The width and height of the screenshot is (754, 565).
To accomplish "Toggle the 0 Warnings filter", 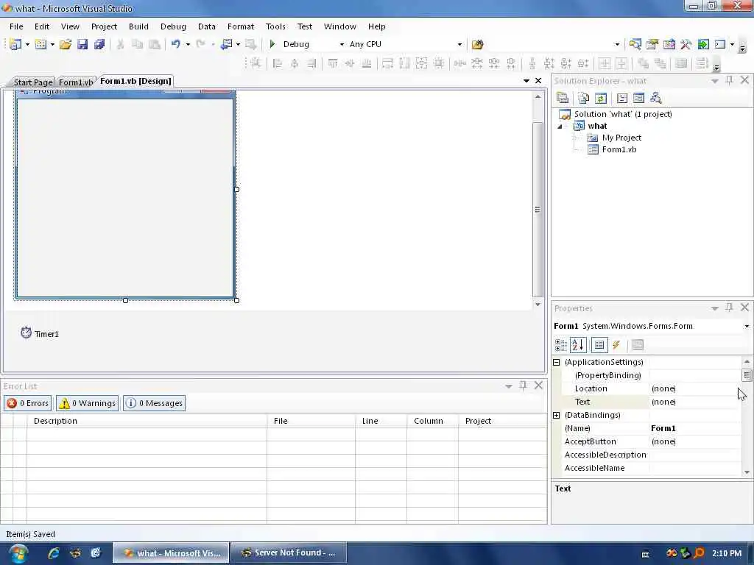I will coord(87,403).
